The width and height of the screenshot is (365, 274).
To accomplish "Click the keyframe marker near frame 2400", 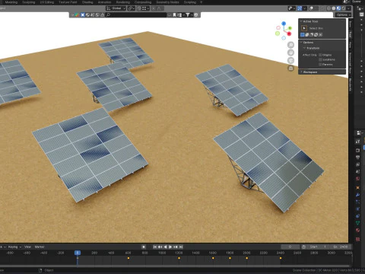I will (281, 258).
